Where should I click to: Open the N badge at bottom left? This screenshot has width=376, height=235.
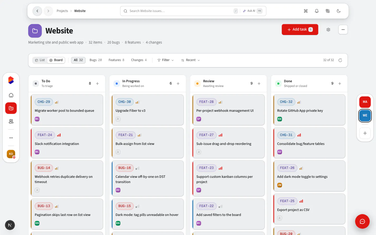(10, 225)
